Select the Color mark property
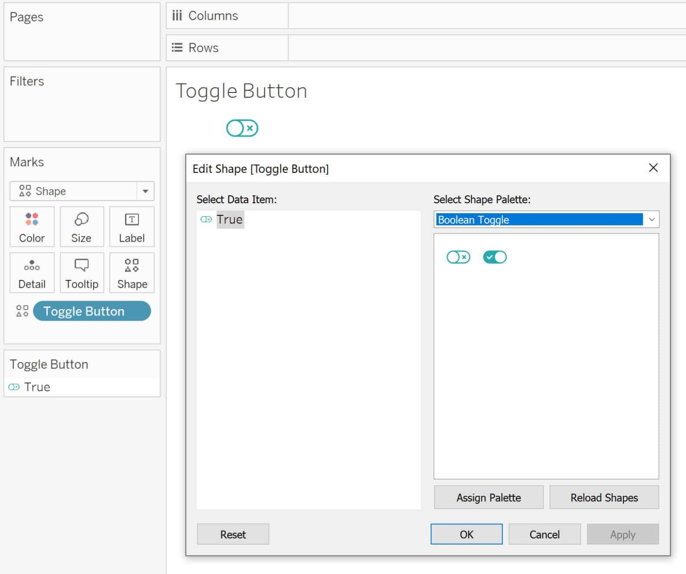The width and height of the screenshot is (686, 574). tap(32, 227)
